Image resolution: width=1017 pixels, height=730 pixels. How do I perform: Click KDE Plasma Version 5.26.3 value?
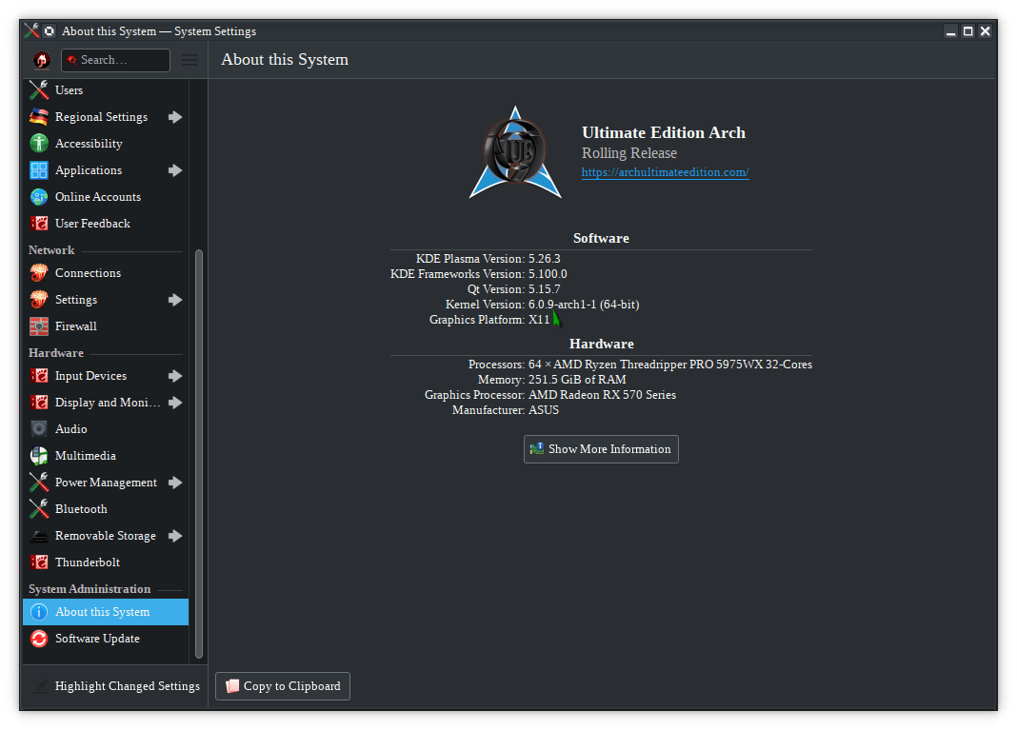[544, 259]
